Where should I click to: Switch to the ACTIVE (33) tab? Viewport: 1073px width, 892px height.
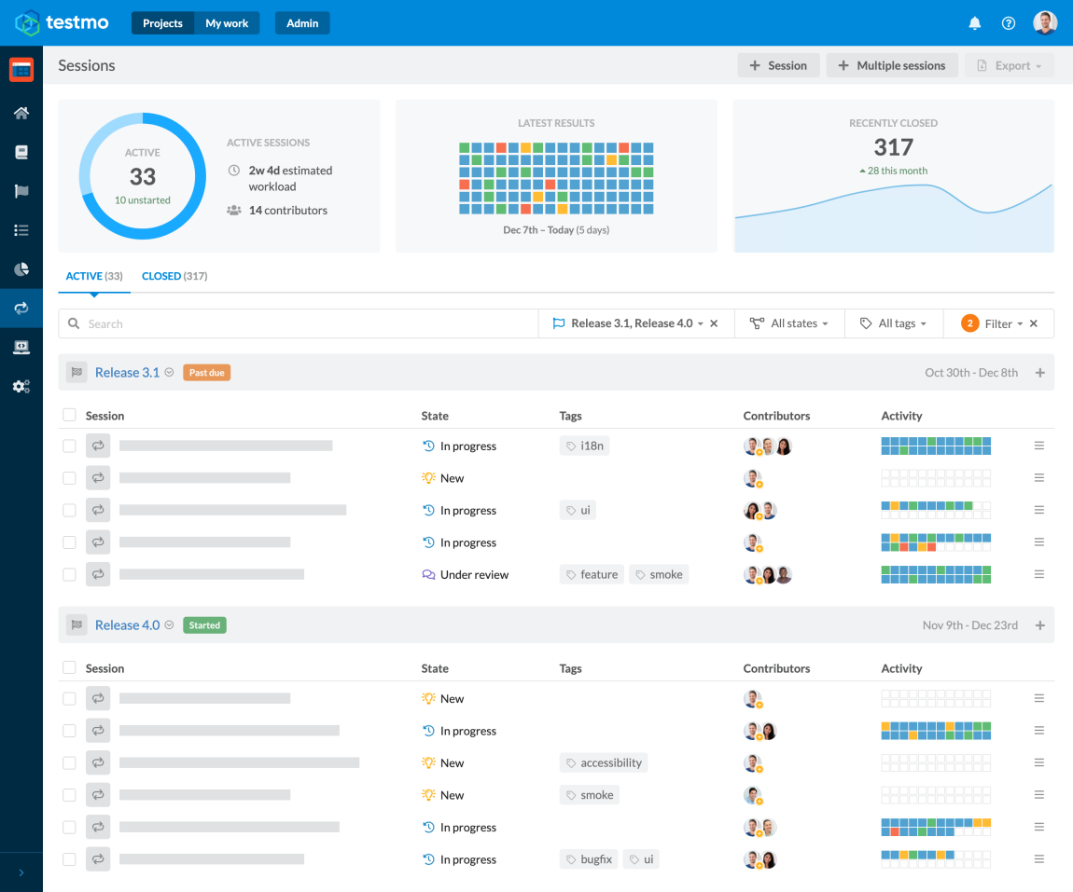pyautogui.click(x=93, y=276)
